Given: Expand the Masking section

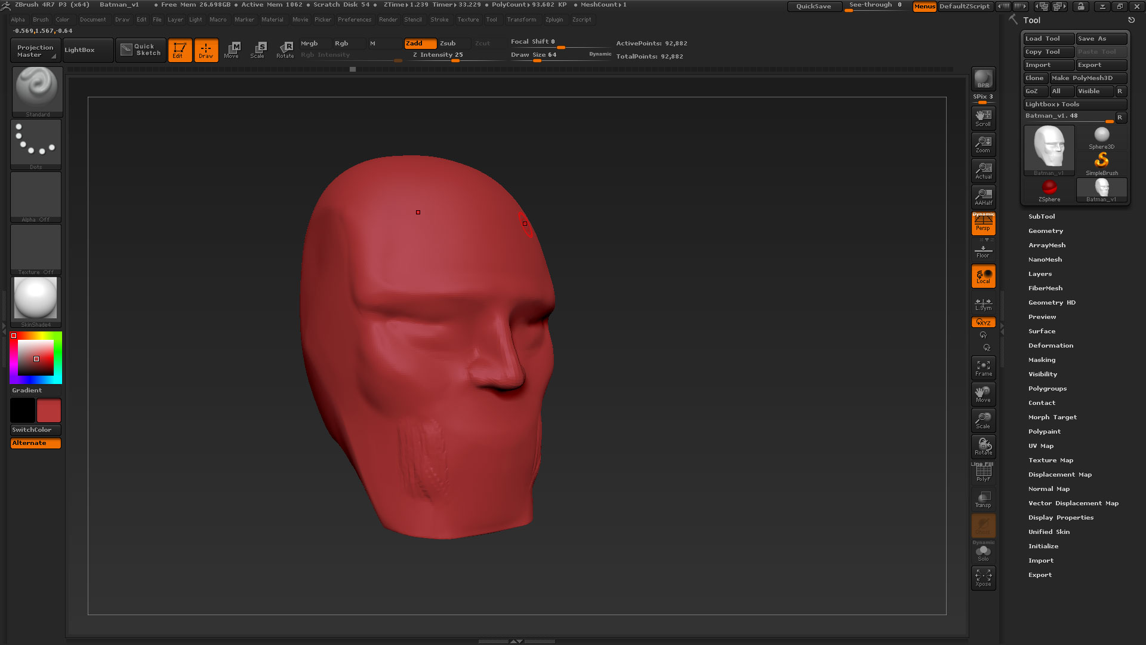Looking at the screenshot, I should click(x=1042, y=360).
